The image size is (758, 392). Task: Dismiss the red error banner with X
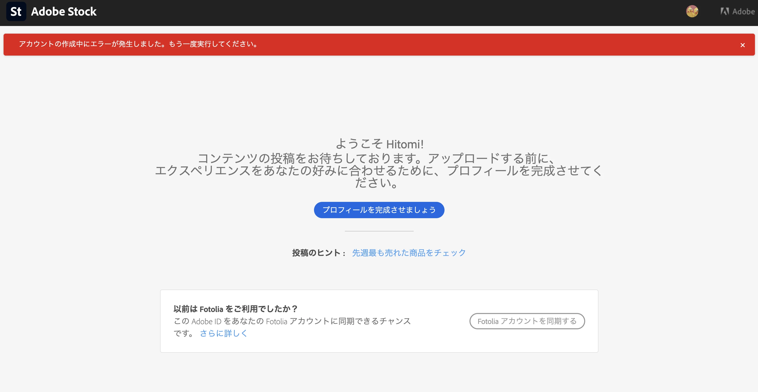point(742,45)
